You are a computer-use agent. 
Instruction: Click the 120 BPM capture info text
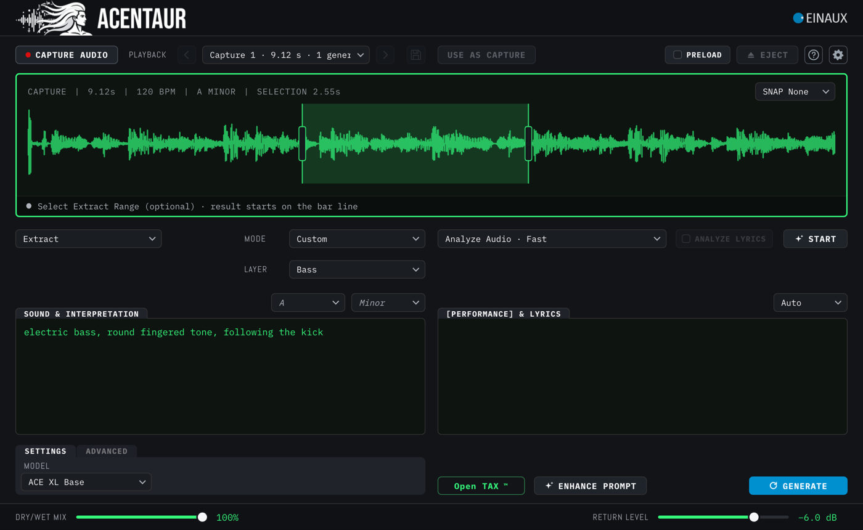tap(156, 92)
